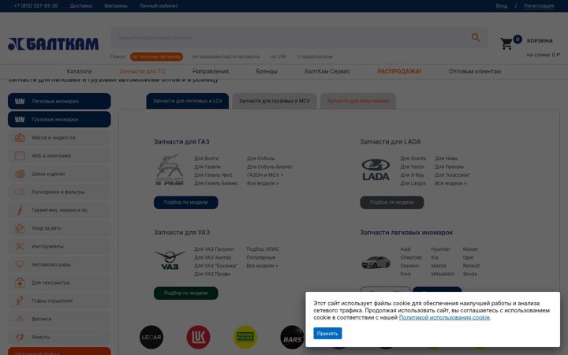Switch to Запчасти для грузовых и MCV tab
Screen dimensions: 568x355
click(275, 101)
